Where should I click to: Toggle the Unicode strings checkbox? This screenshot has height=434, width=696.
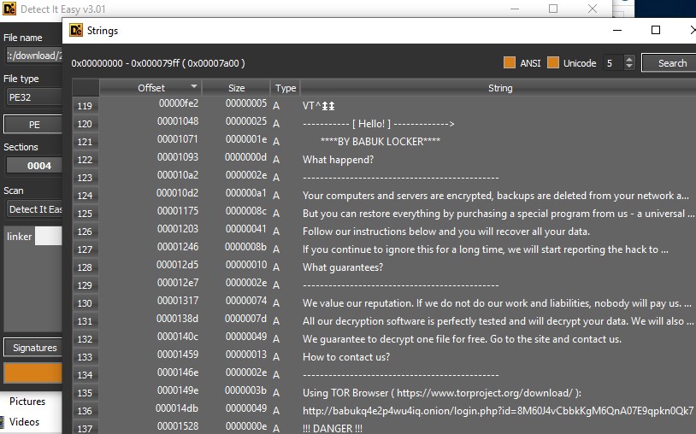553,63
